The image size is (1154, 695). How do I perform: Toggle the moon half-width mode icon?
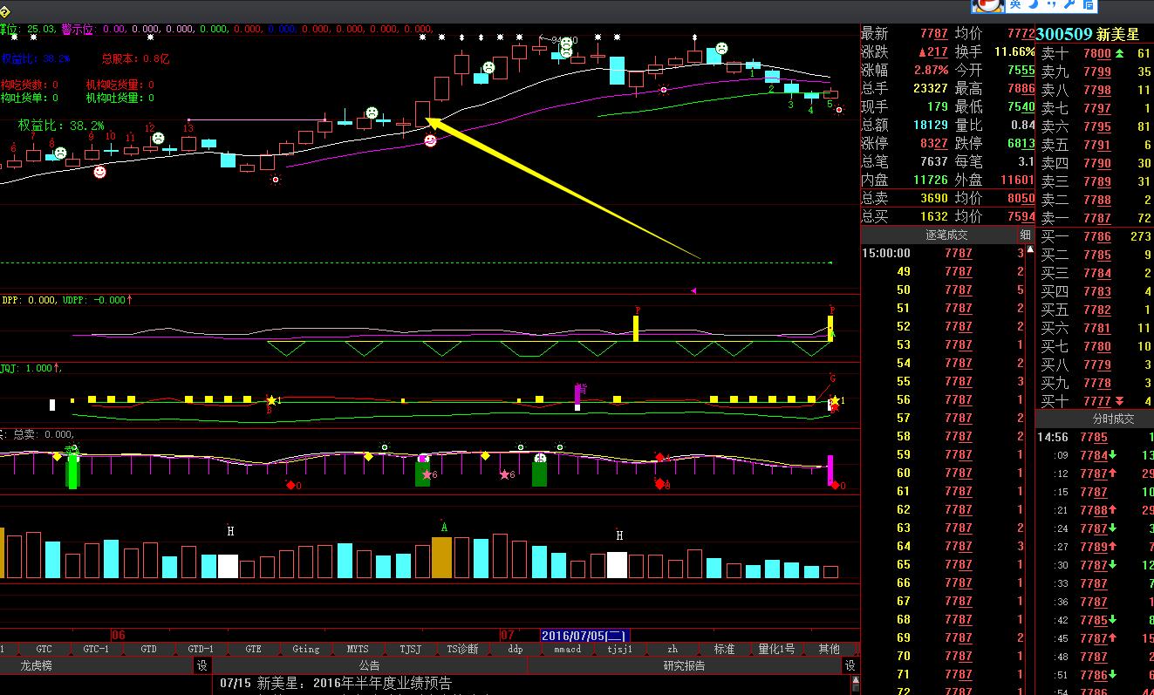coord(1034,4)
